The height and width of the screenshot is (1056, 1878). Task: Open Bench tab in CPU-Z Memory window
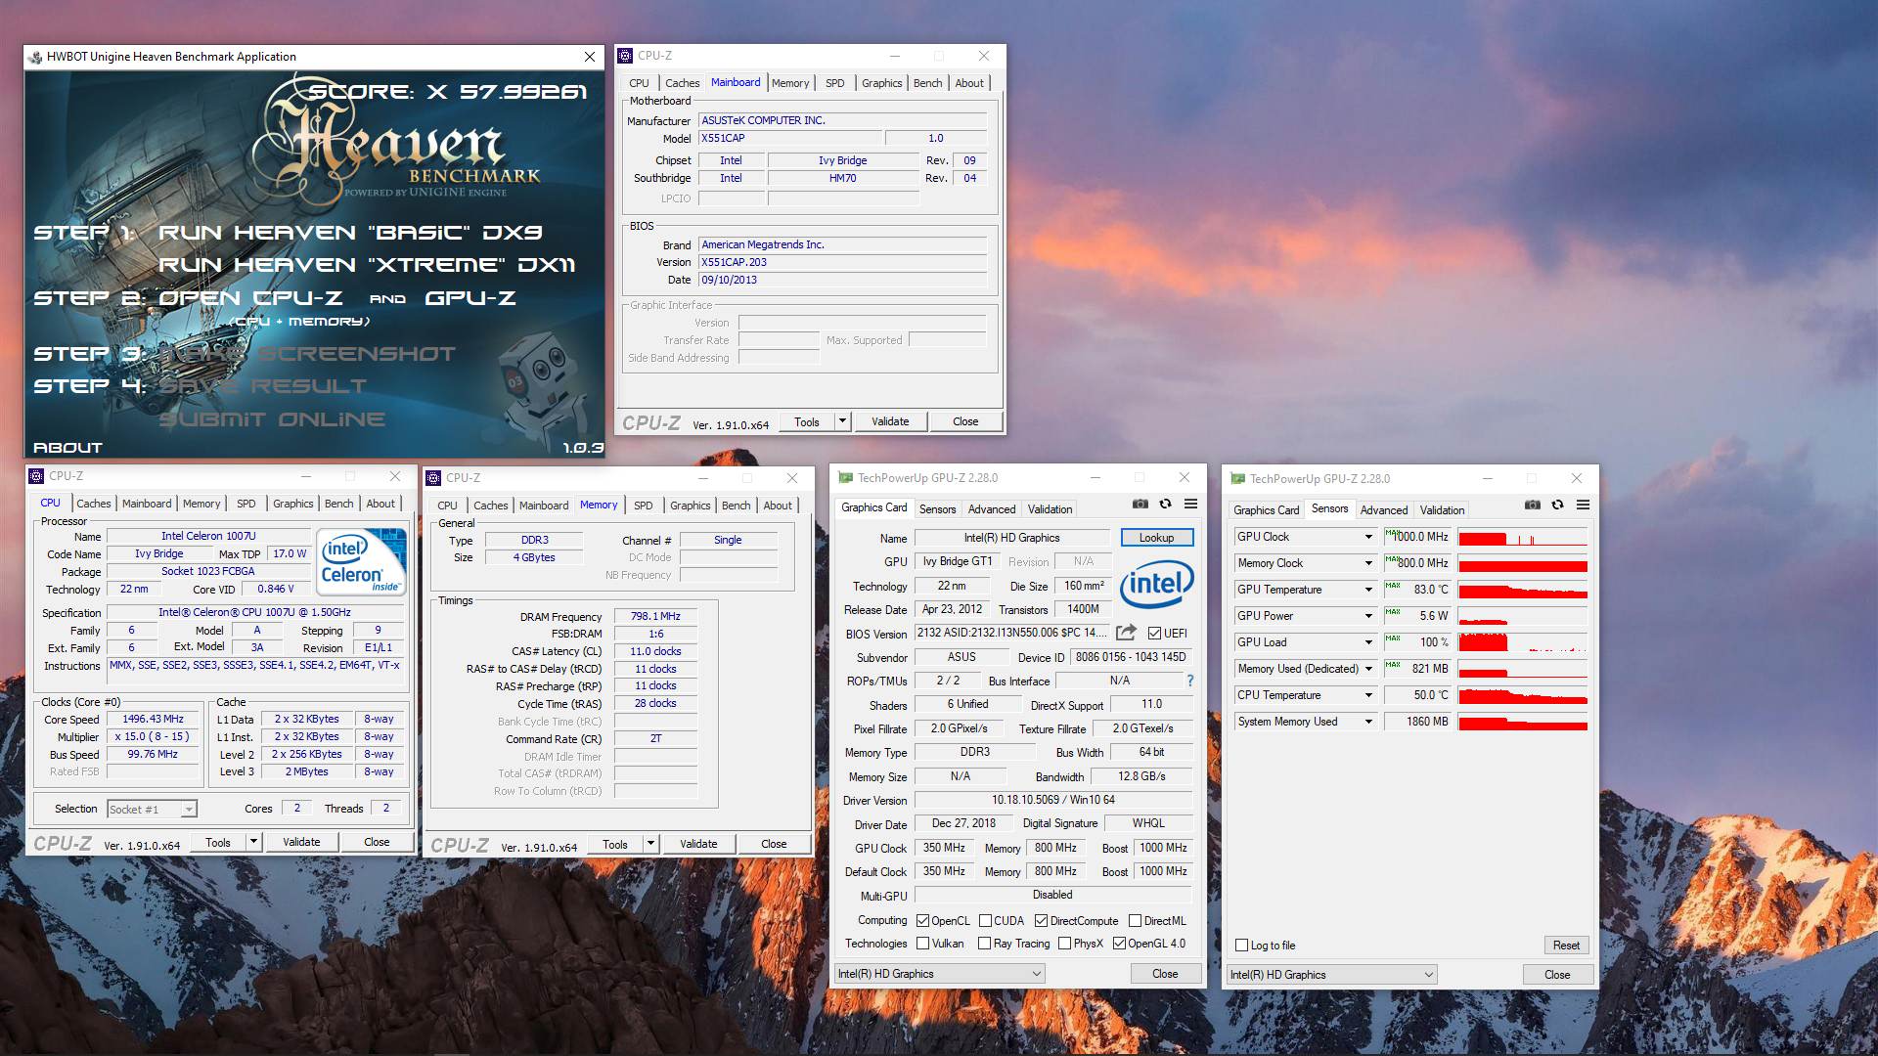click(737, 506)
